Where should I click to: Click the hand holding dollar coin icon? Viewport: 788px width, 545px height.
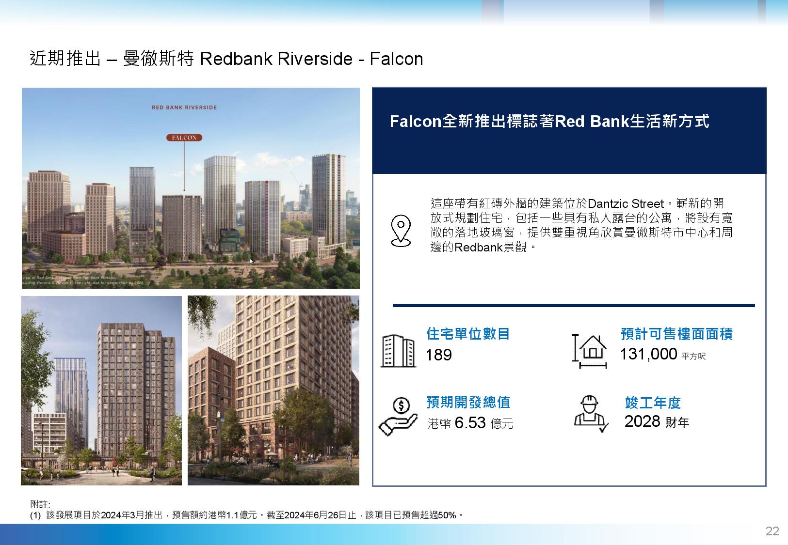tap(398, 416)
